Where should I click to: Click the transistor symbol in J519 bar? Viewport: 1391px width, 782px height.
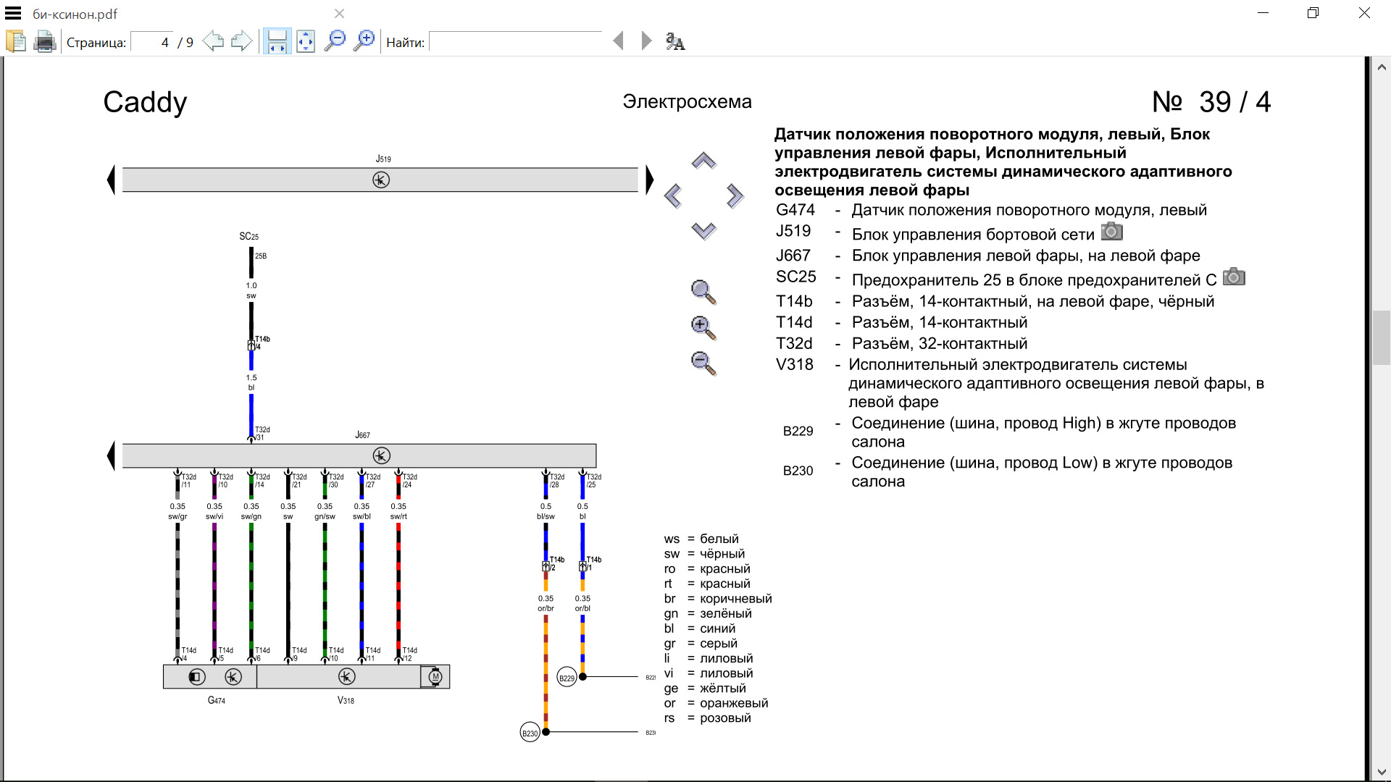pyautogui.click(x=381, y=180)
